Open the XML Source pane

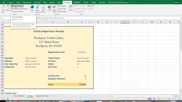click(71, 8)
